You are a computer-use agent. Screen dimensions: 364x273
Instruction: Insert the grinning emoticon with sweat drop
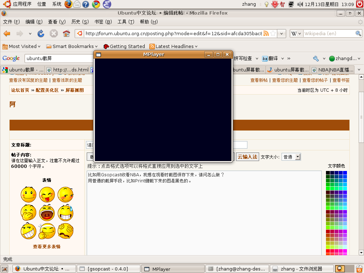tap(65, 213)
